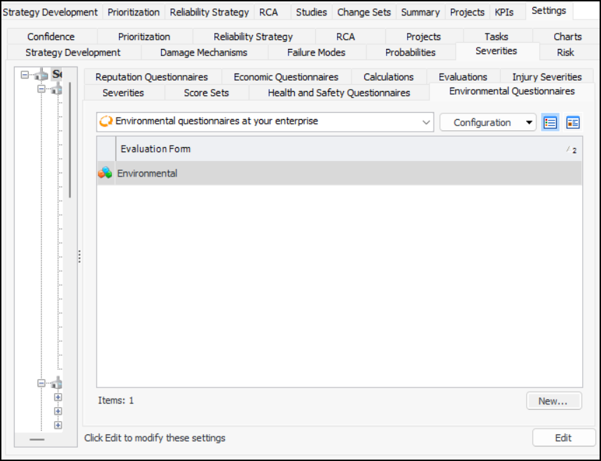Screen dimensions: 601x461
Task: Switch to the Calculations tab
Action: click(x=388, y=77)
